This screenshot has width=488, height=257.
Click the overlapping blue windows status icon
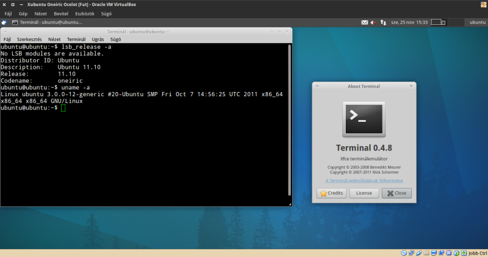(441, 253)
